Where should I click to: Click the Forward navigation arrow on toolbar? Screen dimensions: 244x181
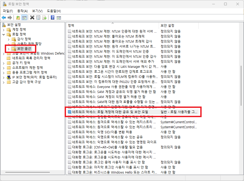[x=10, y=17]
